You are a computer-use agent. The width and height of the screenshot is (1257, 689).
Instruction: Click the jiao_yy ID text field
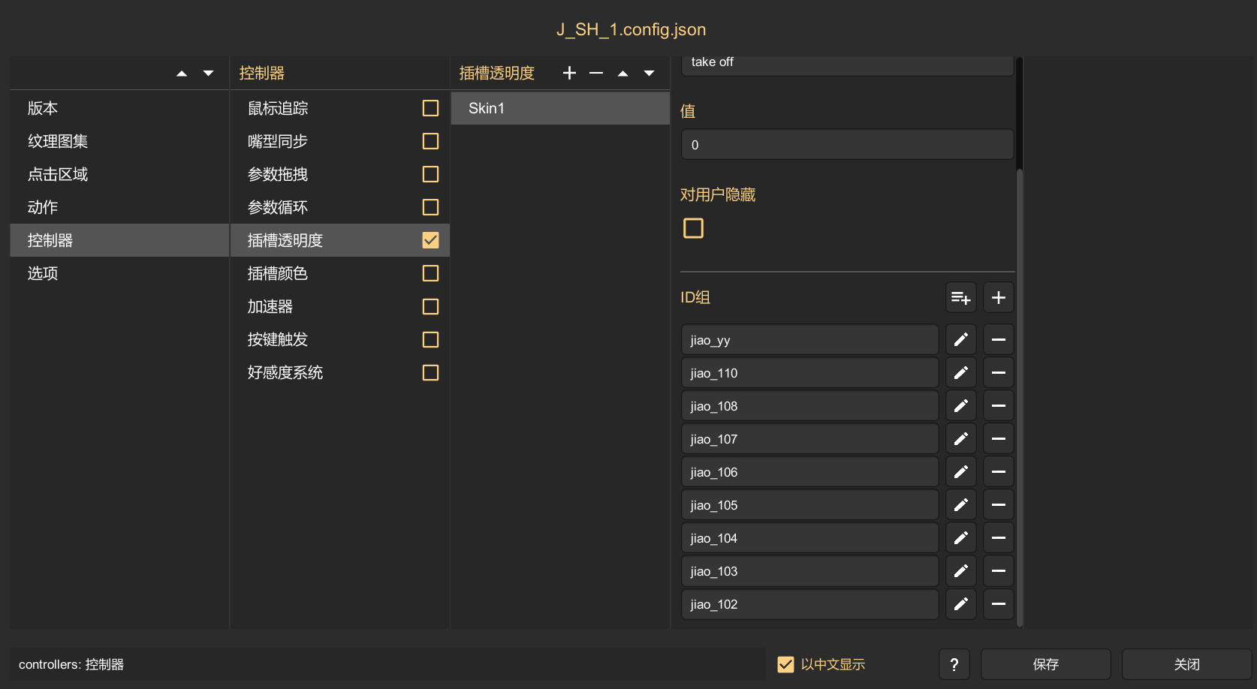point(810,340)
